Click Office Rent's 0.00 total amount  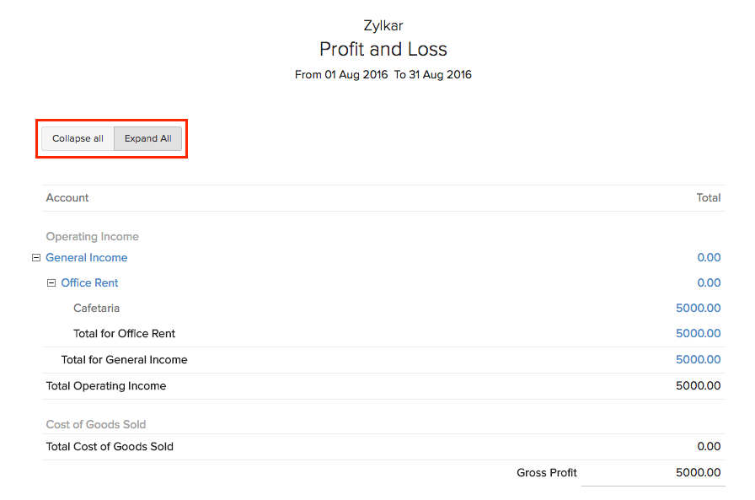709,283
